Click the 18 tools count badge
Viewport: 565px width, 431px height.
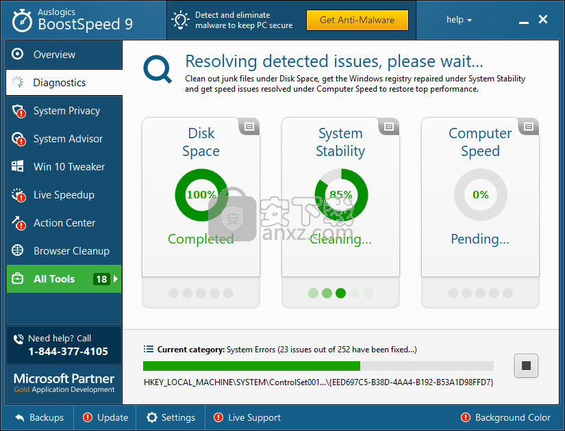pyautogui.click(x=101, y=278)
